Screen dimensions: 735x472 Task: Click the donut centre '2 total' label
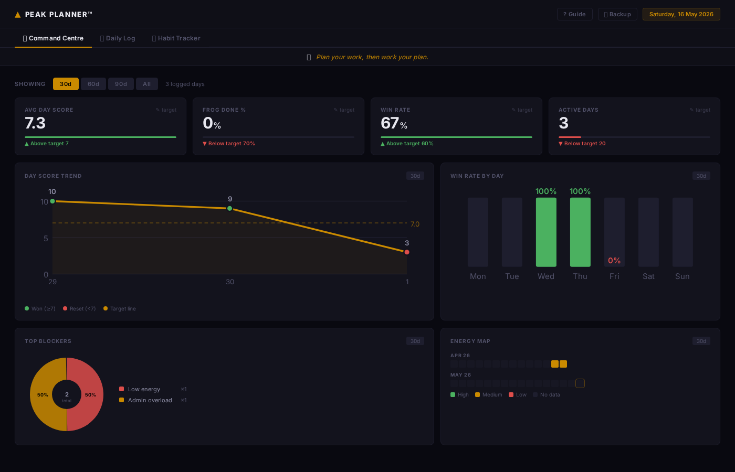(x=67, y=396)
